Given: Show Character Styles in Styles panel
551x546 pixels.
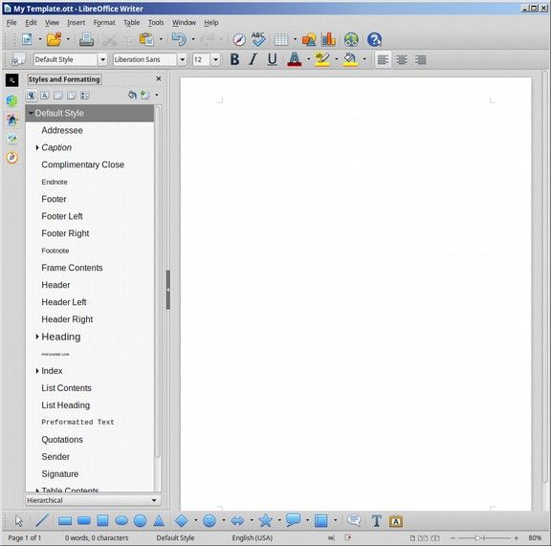Looking at the screenshot, I should point(45,96).
